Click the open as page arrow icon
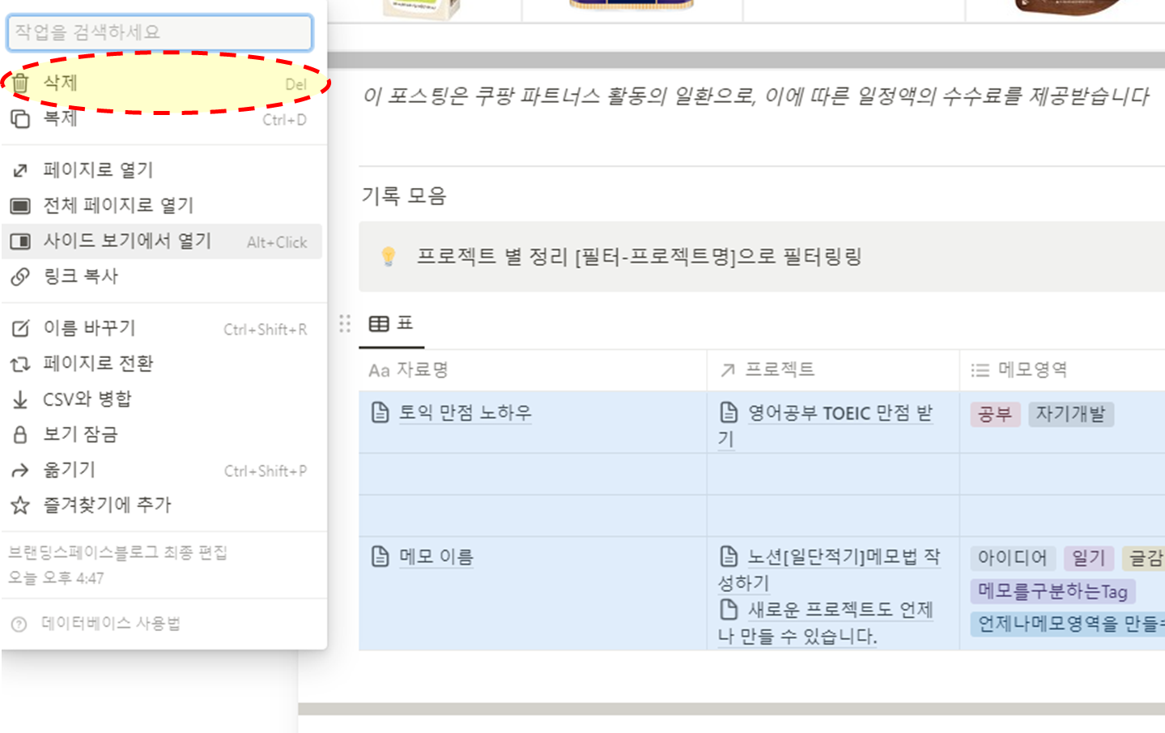 pos(20,171)
